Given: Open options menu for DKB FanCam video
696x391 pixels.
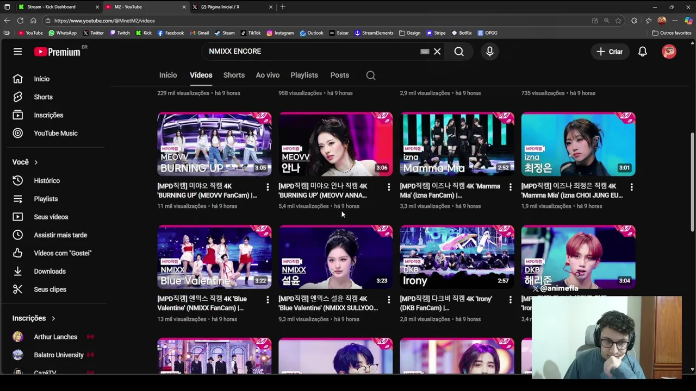Looking at the screenshot, I should 510,300.
